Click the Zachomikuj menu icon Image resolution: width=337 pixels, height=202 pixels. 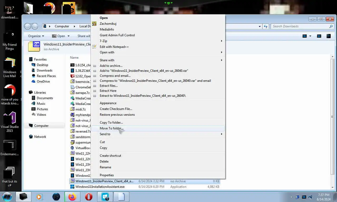click(x=94, y=24)
